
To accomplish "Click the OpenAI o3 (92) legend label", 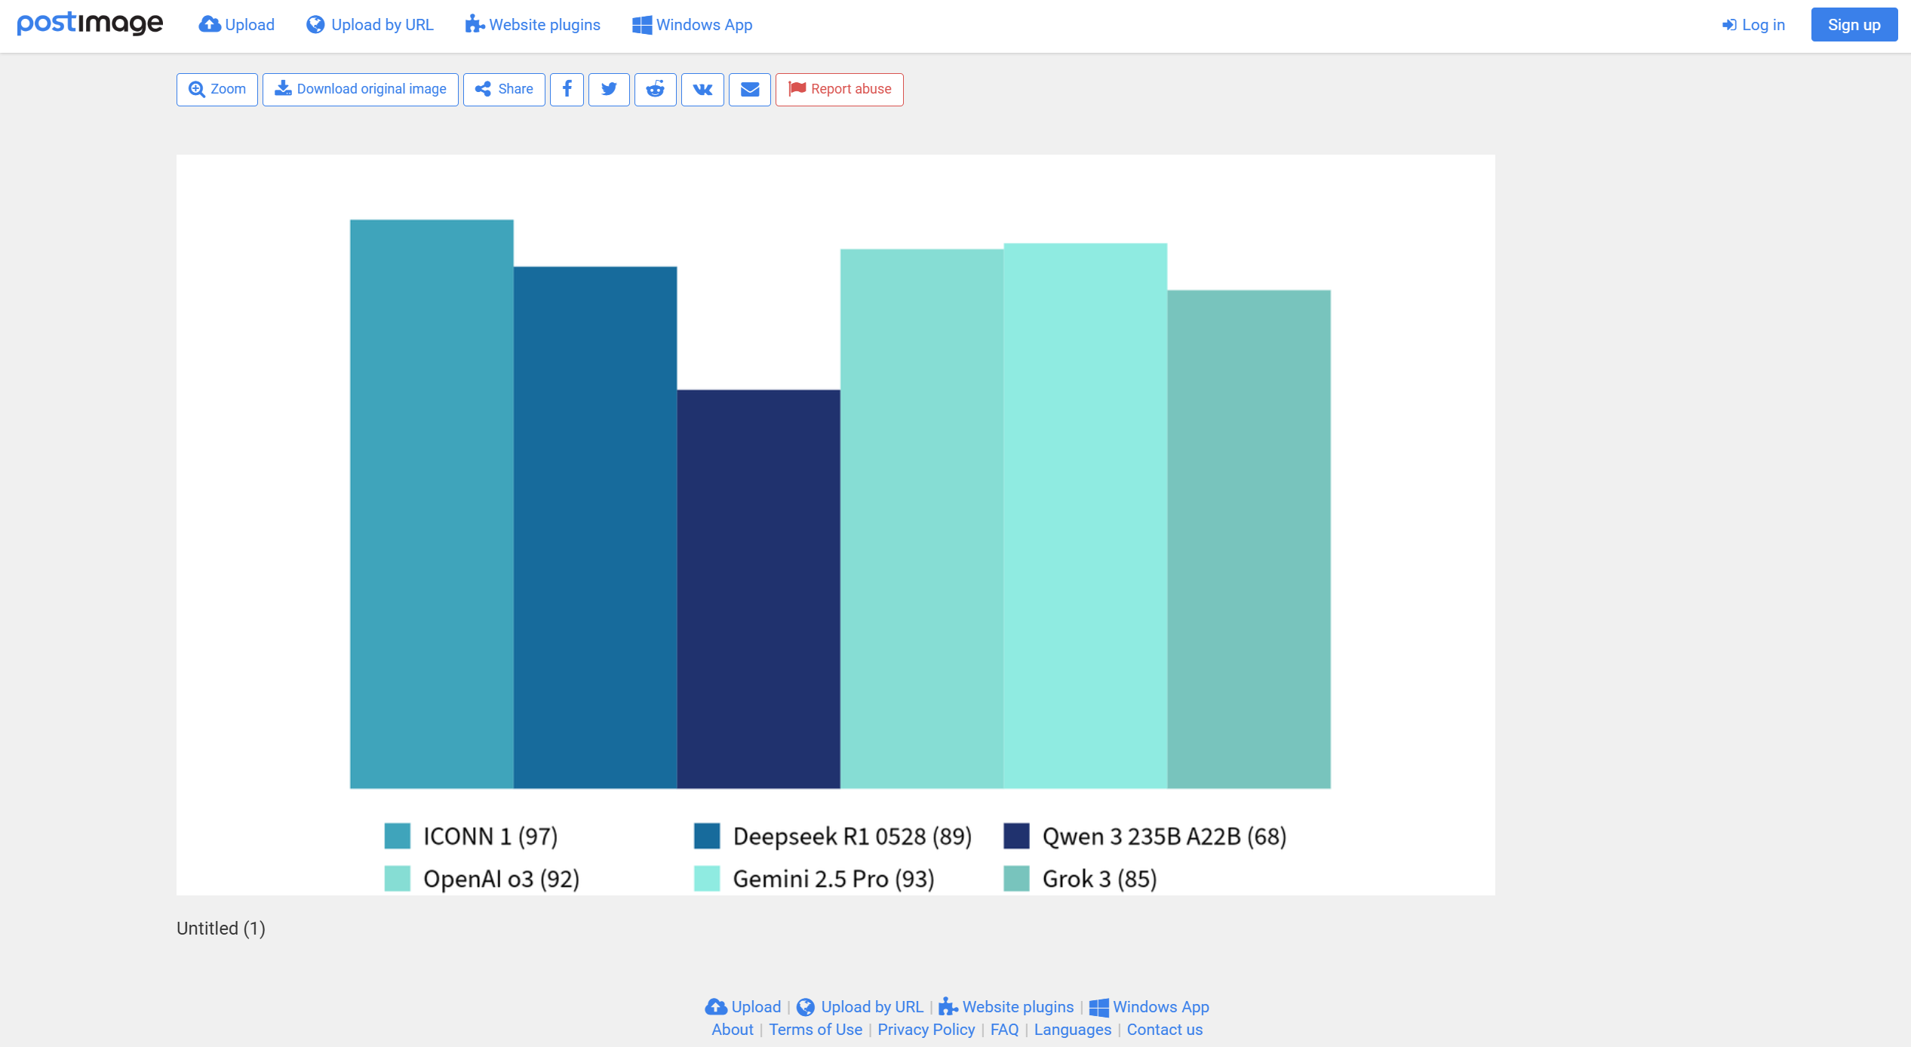I will coord(502,880).
